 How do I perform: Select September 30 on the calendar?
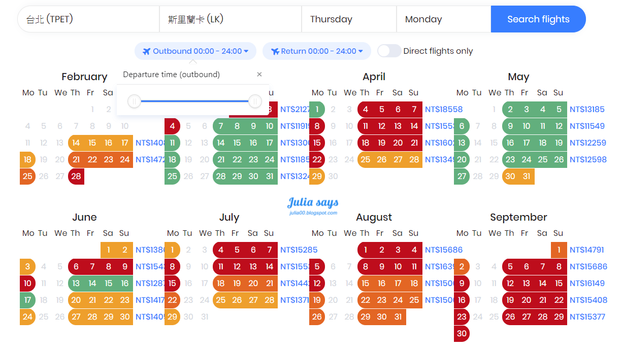tap(462, 333)
